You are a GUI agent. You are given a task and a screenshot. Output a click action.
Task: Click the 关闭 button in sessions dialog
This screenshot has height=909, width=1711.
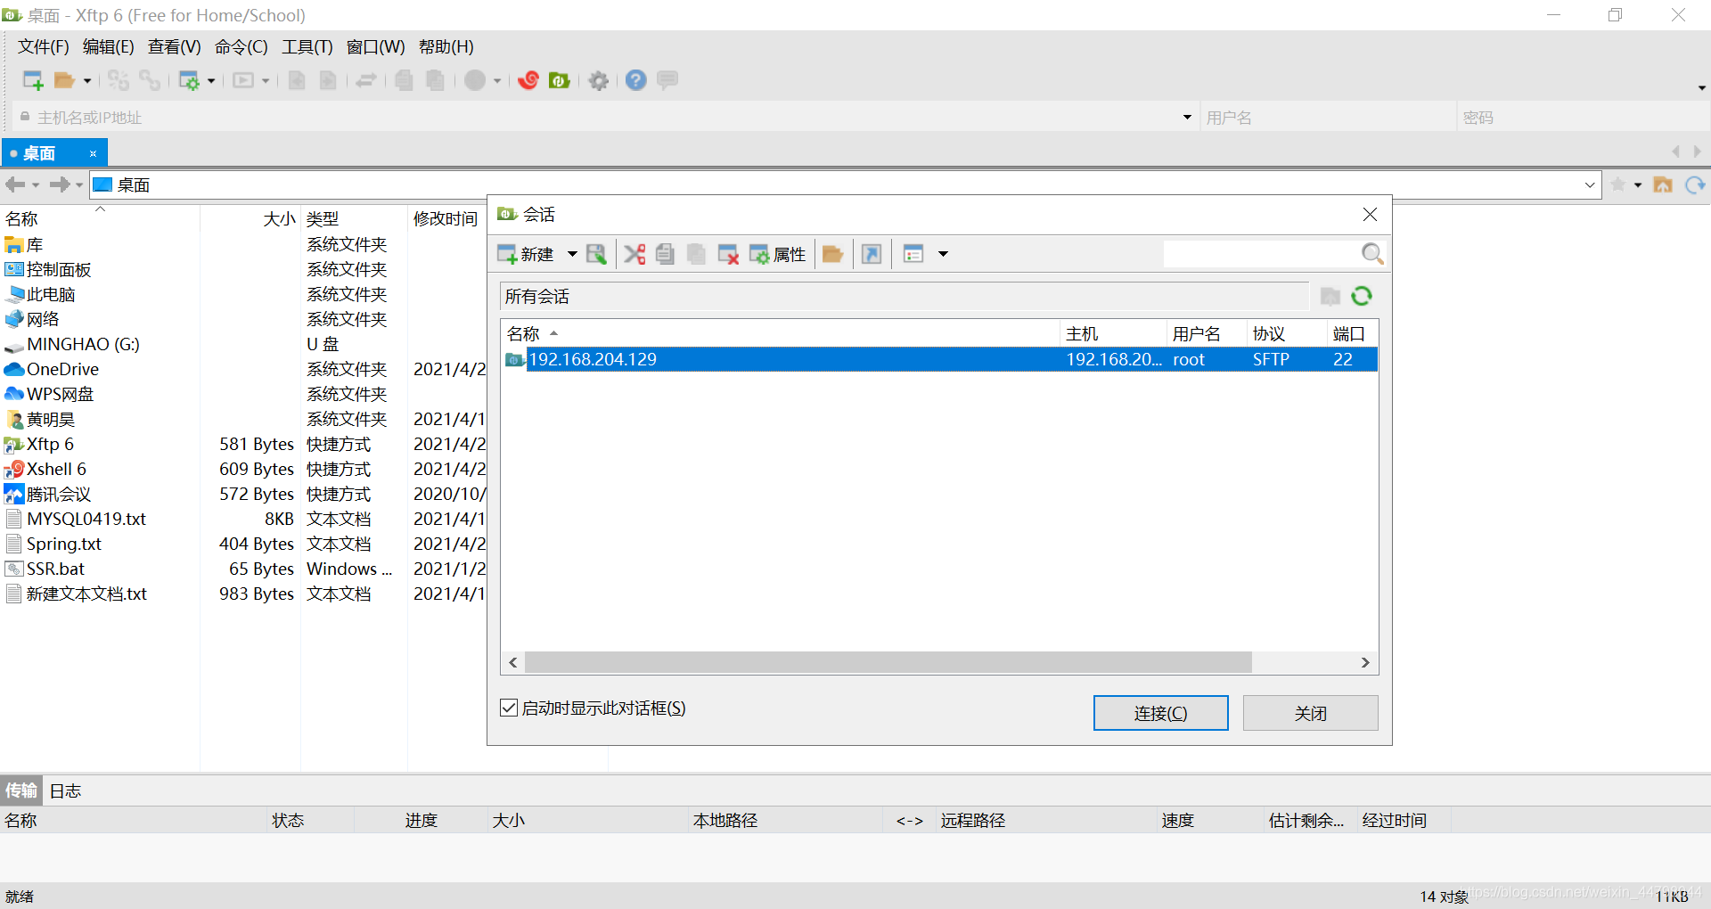(1310, 713)
